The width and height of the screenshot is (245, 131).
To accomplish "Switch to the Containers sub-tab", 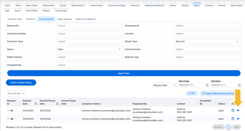I will [x=30, y=19].
